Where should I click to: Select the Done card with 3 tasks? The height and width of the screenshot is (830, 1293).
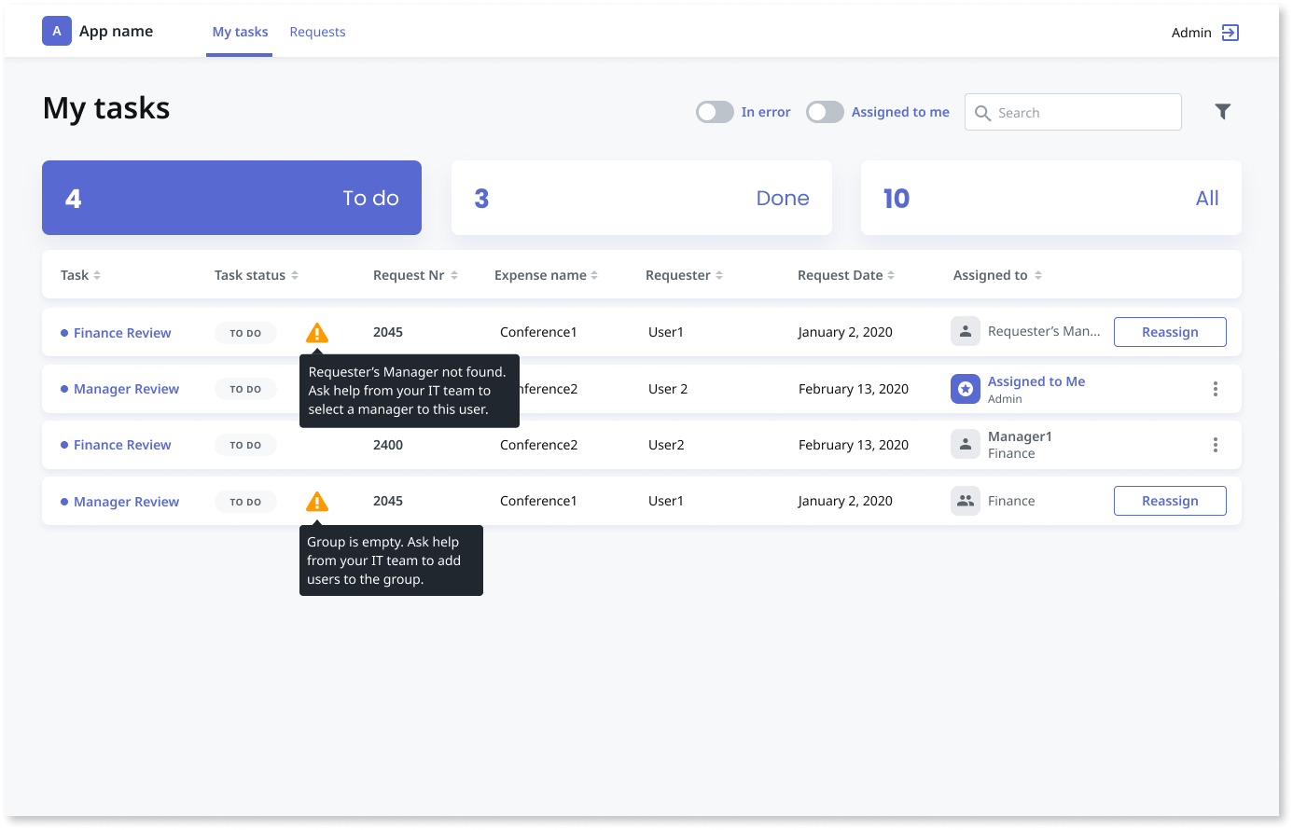[642, 198]
